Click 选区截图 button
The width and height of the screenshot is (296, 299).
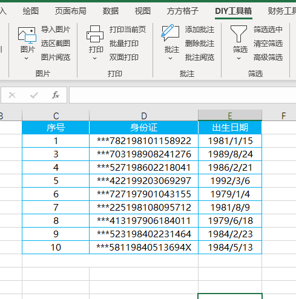click(56, 44)
